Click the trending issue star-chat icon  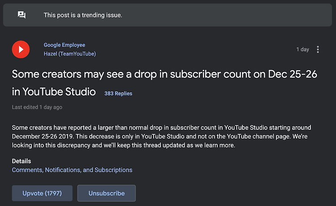[22, 15]
